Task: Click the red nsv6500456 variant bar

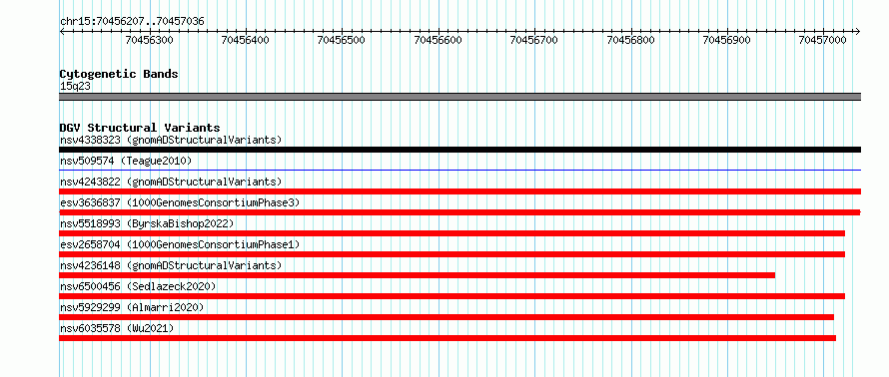Action: click(451, 296)
